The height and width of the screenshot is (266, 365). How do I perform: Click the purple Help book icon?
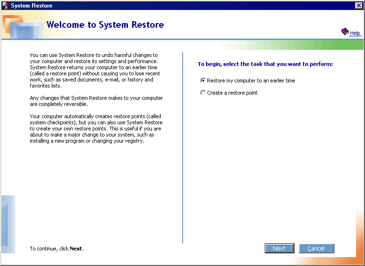click(x=345, y=31)
